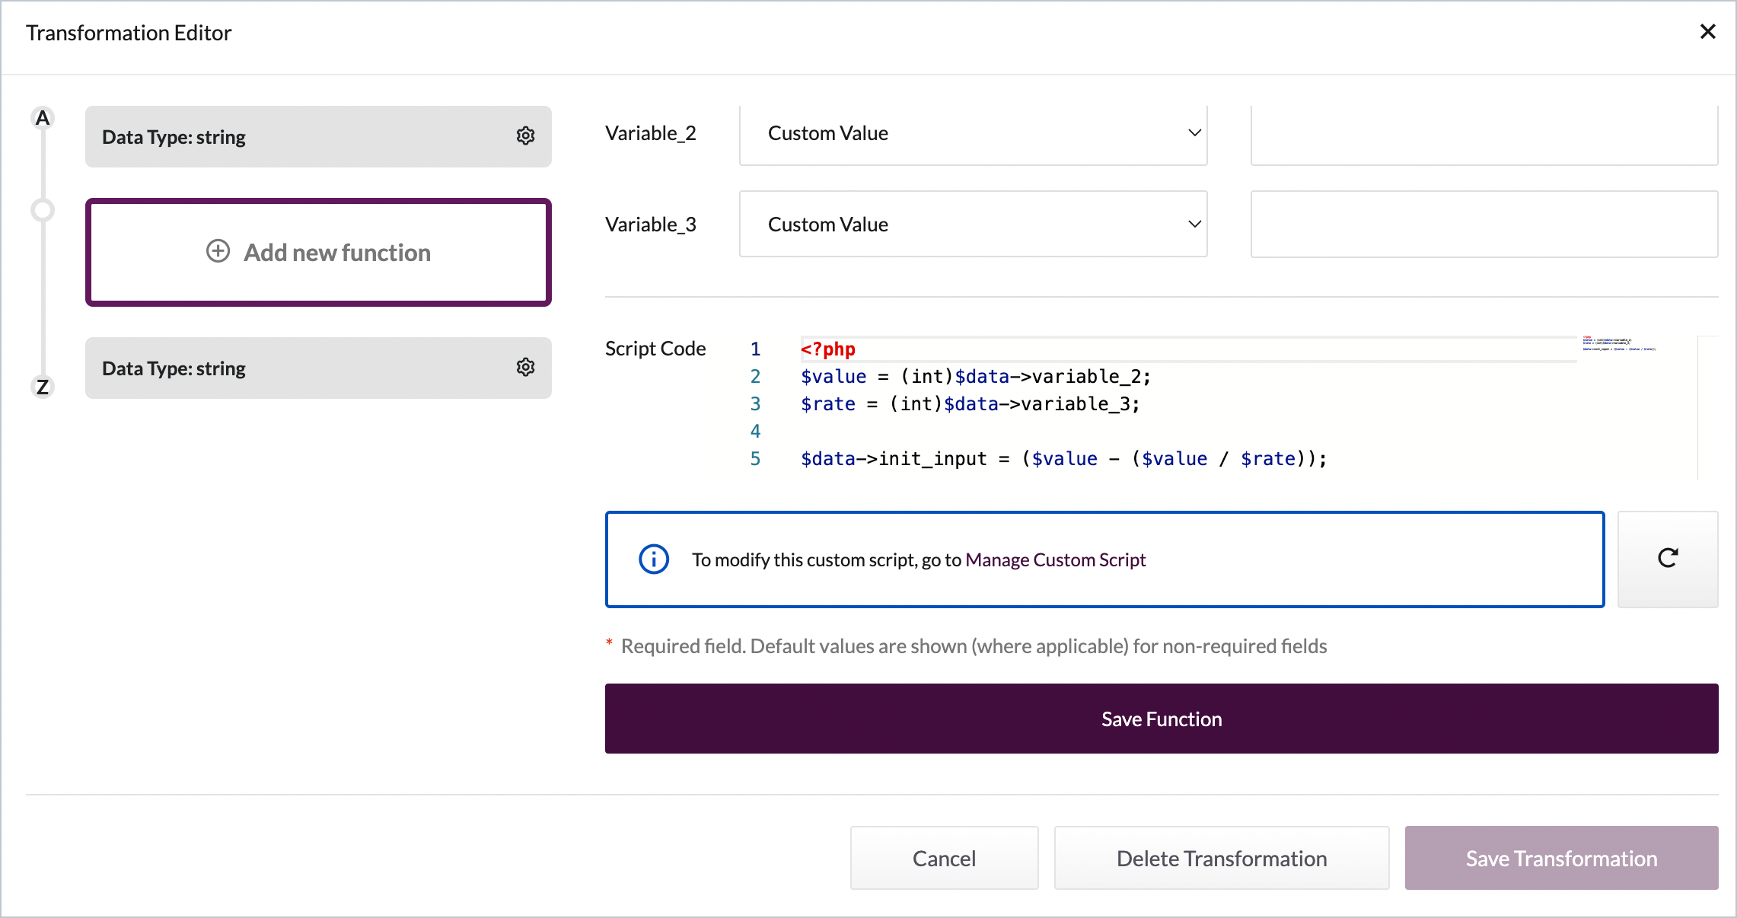The image size is (1737, 918).
Task: Click the Cancel button
Action: 944,859
